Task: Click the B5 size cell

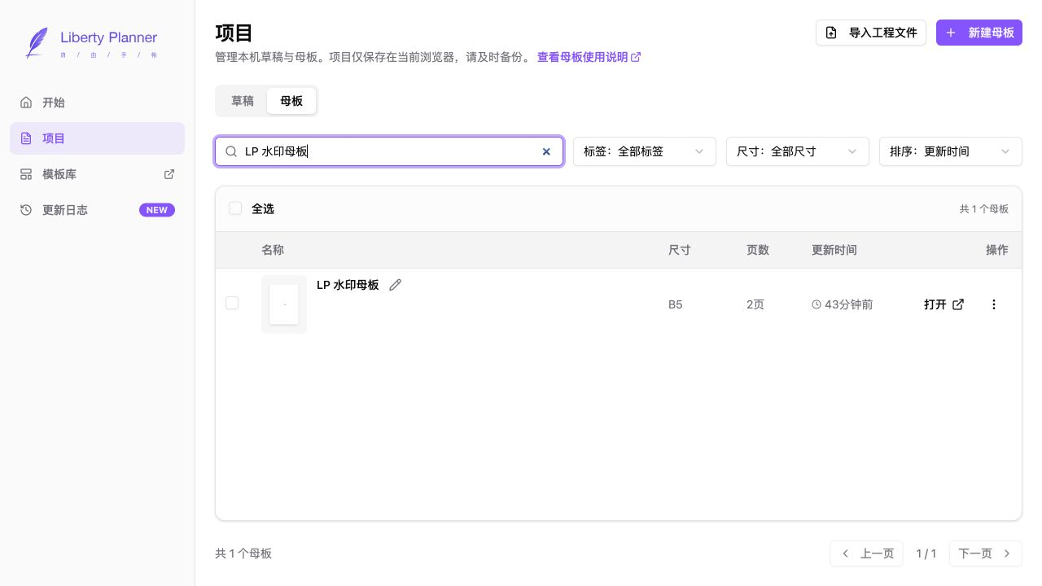Action: (676, 304)
